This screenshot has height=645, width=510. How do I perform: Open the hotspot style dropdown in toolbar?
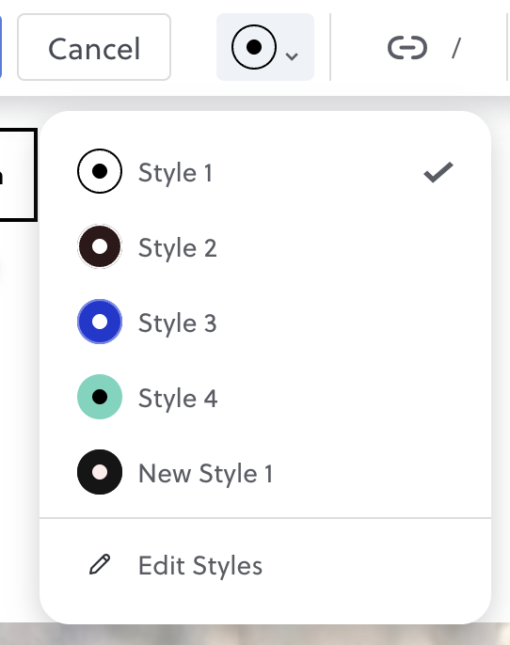pos(265,47)
